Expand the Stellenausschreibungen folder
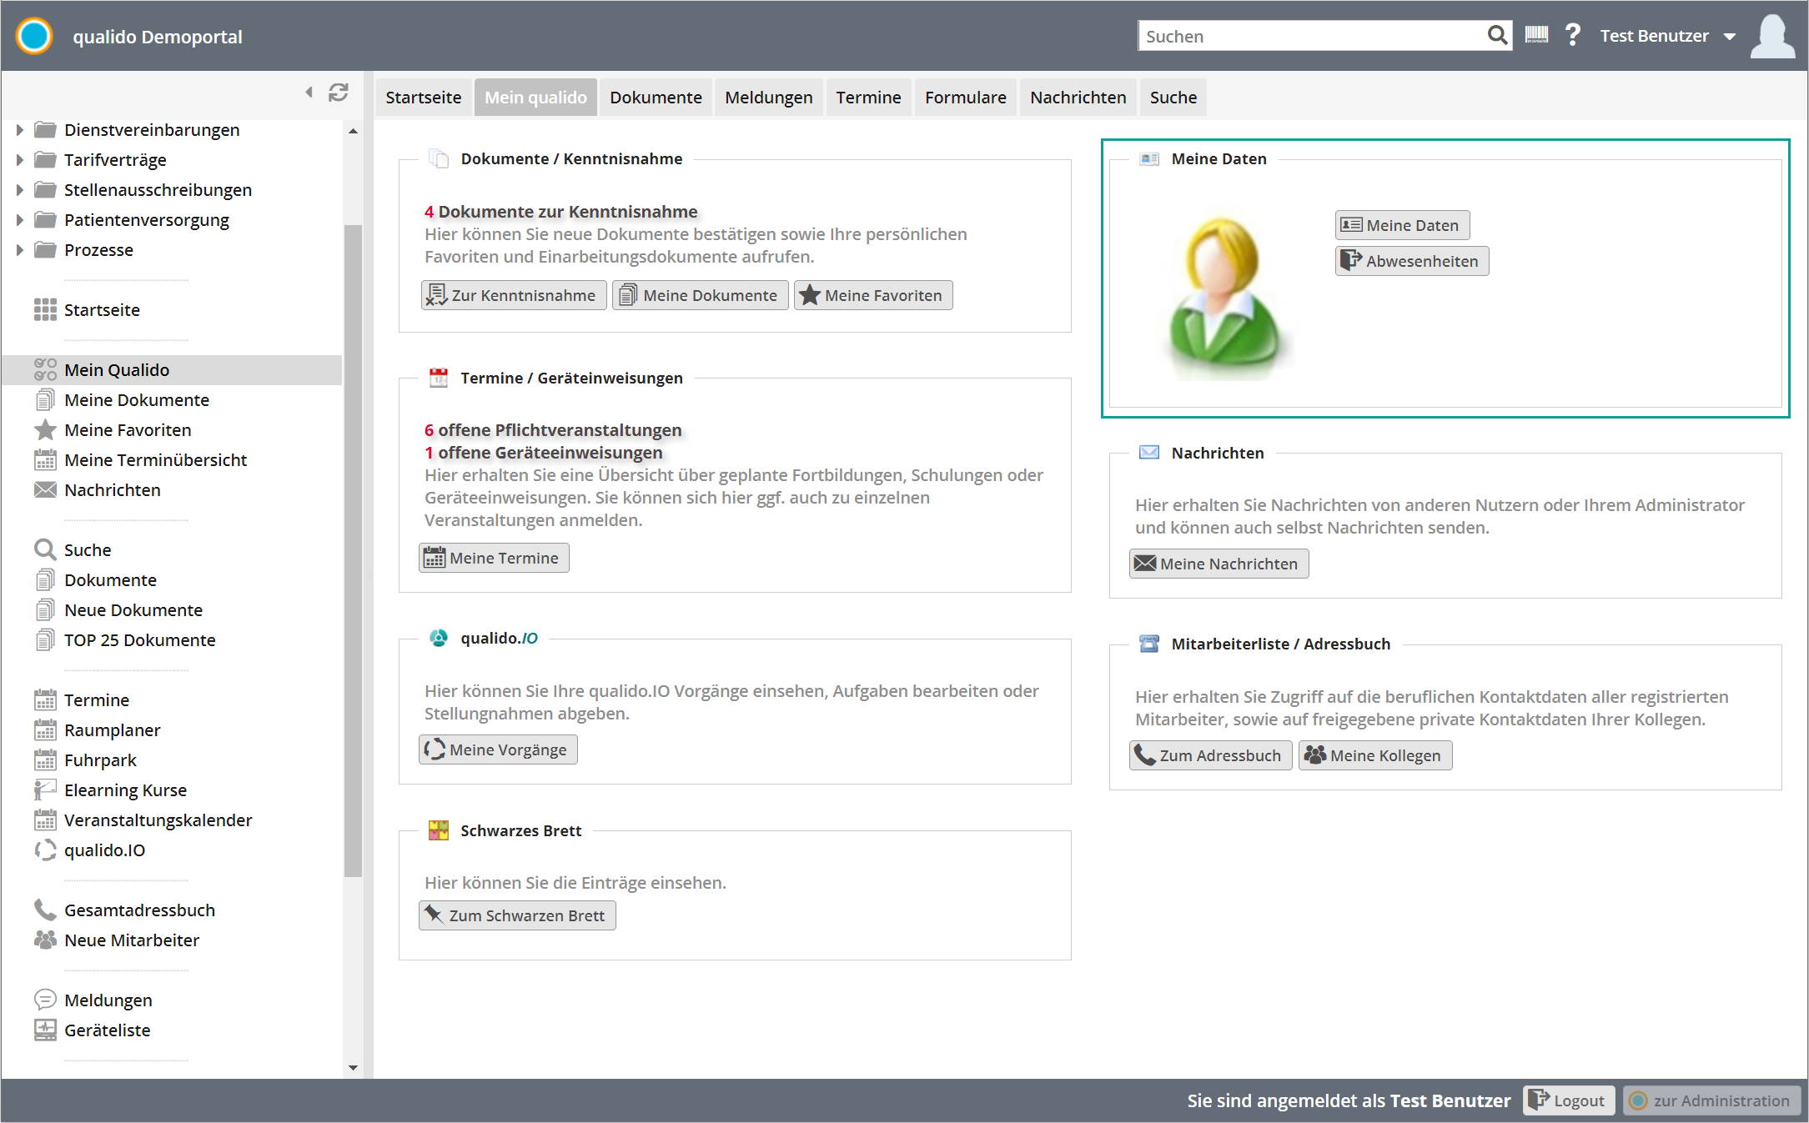The image size is (1809, 1123). (x=19, y=189)
